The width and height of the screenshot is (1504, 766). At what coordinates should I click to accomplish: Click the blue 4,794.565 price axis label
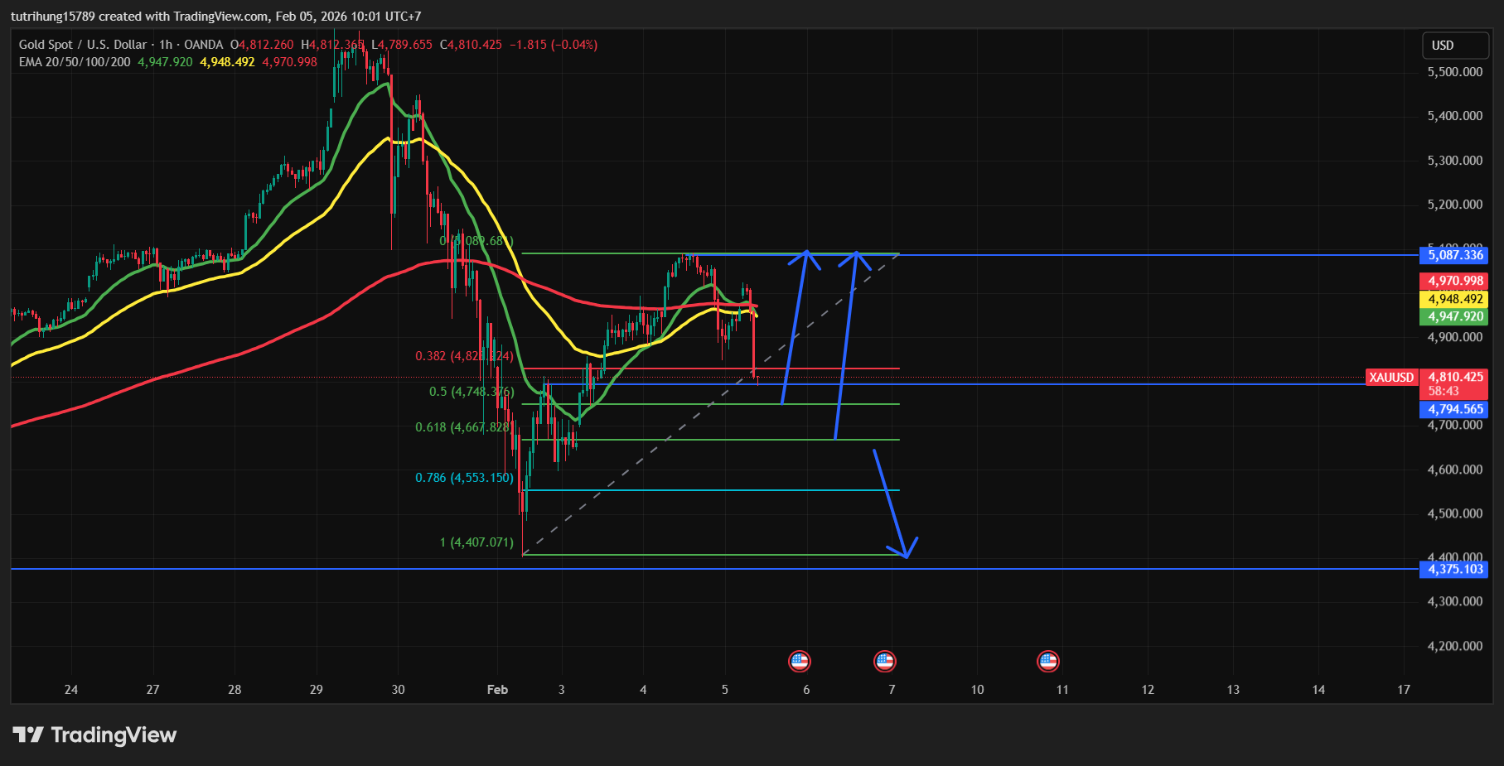[1454, 409]
